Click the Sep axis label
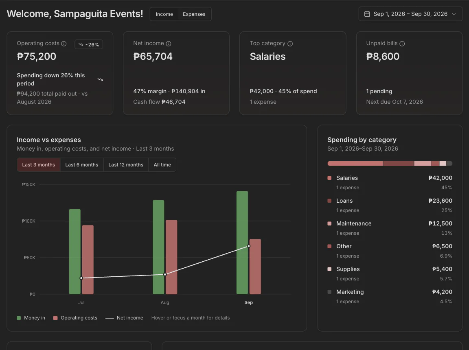 (x=249, y=302)
